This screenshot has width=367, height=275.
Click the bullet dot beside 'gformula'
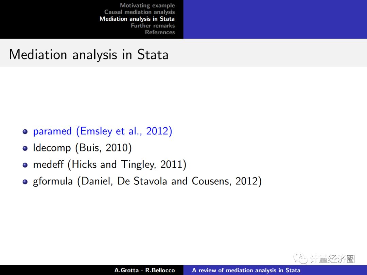point(25,182)
